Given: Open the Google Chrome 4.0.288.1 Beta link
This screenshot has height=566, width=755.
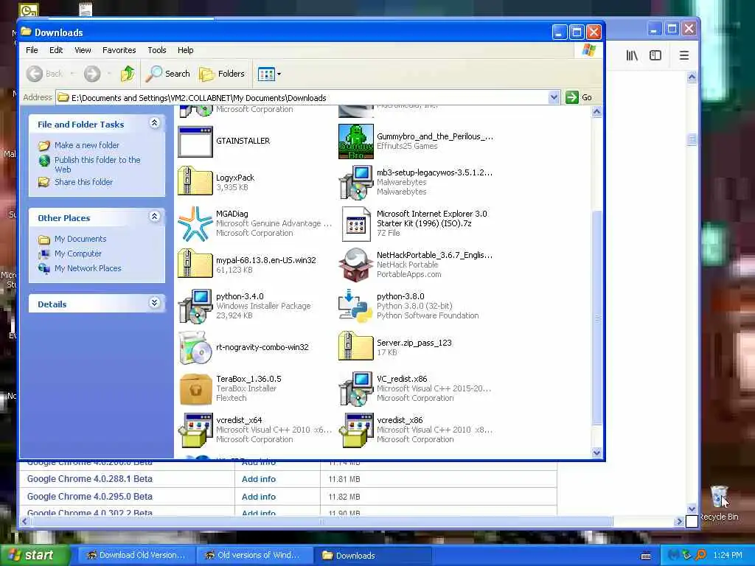Looking at the screenshot, I should (x=89, y=479).
